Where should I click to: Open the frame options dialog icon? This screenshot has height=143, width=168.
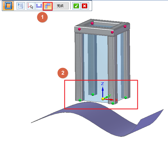(21, 6)
